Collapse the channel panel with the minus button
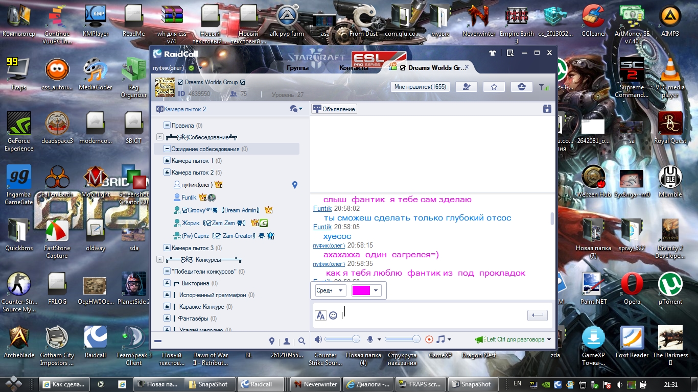The image size is (698, 392). pyautogui.click(x=158, y=341)
